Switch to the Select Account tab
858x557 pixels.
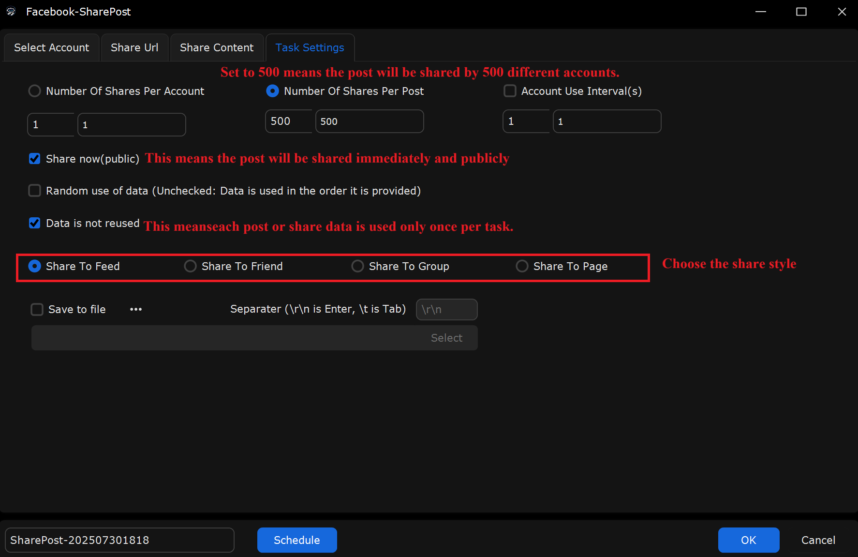52,47
